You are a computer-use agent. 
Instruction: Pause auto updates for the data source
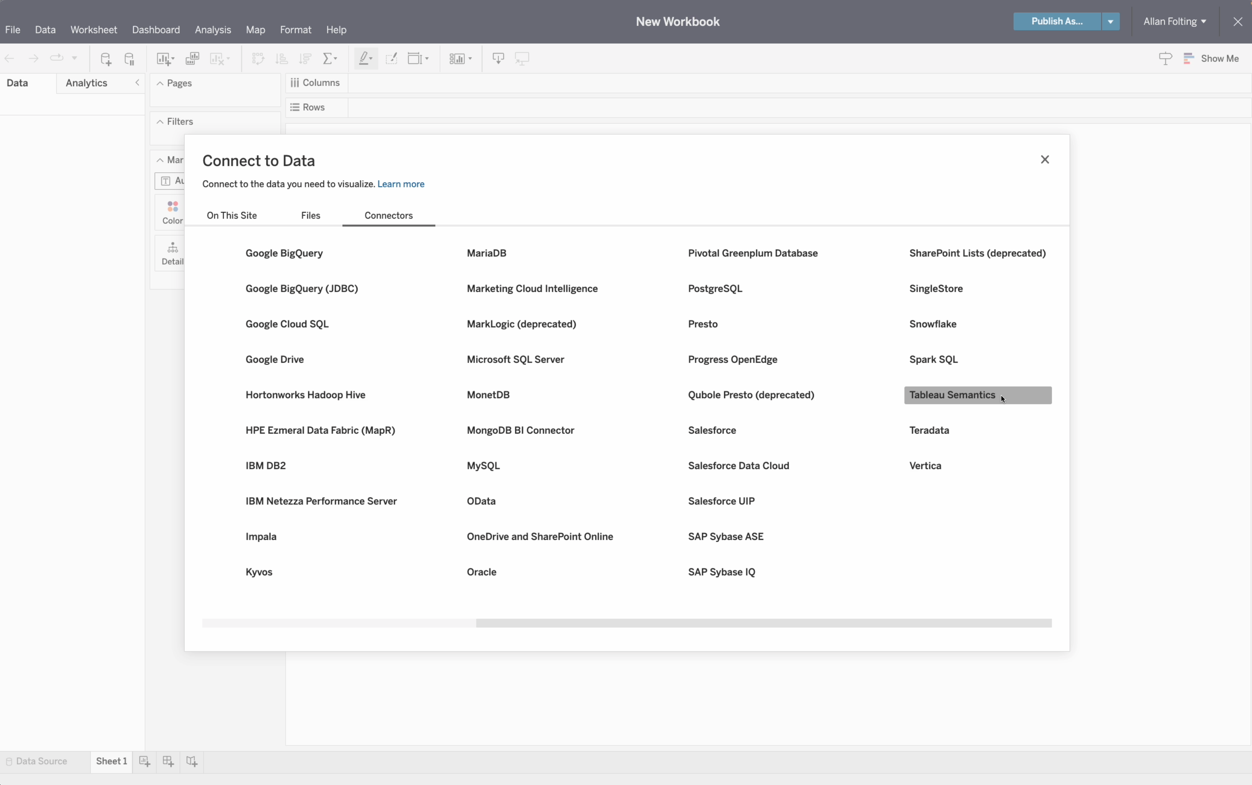coord(130,59)
